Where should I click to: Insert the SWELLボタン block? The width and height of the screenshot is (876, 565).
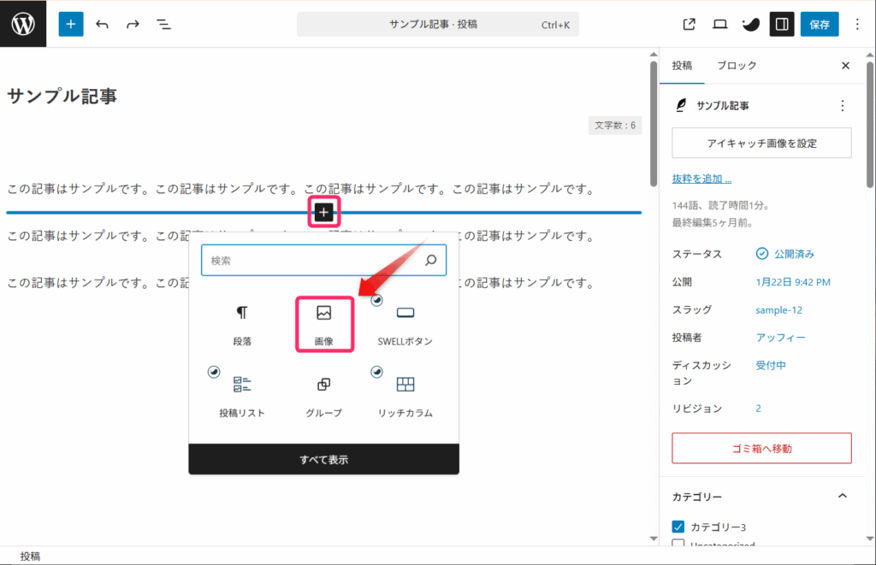coord(405,324)
